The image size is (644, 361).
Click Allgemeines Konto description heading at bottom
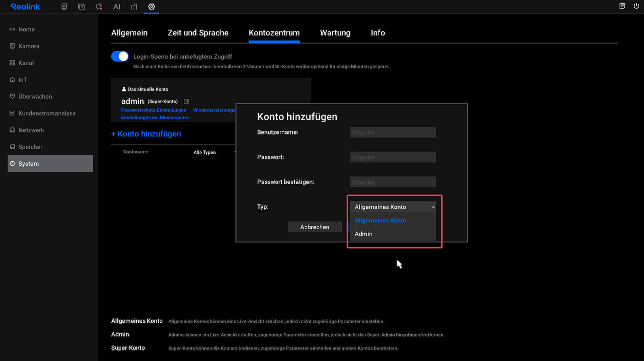137,321
